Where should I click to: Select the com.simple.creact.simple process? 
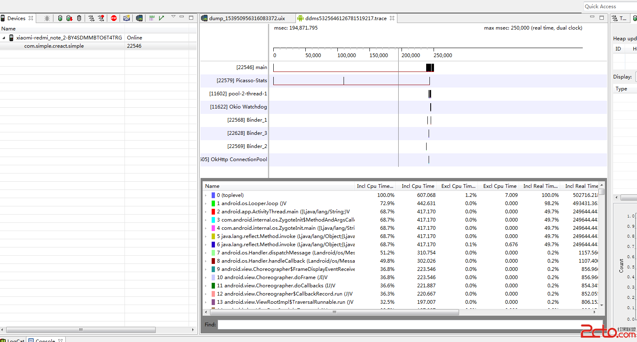pos(54,46)
